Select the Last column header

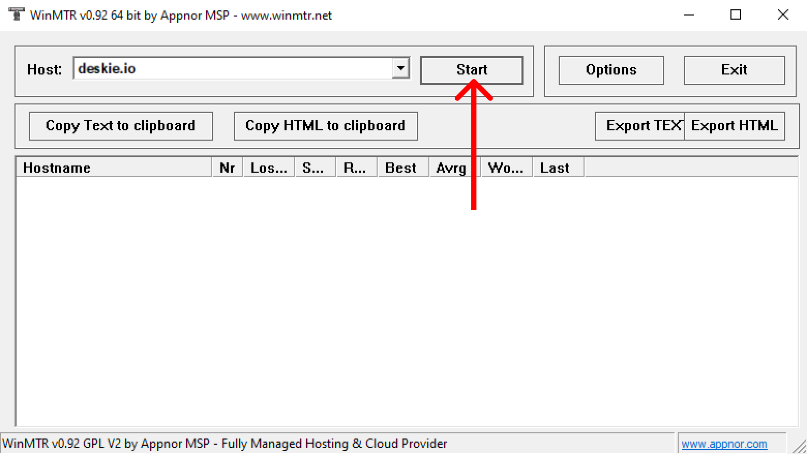(x=559, y=168)
